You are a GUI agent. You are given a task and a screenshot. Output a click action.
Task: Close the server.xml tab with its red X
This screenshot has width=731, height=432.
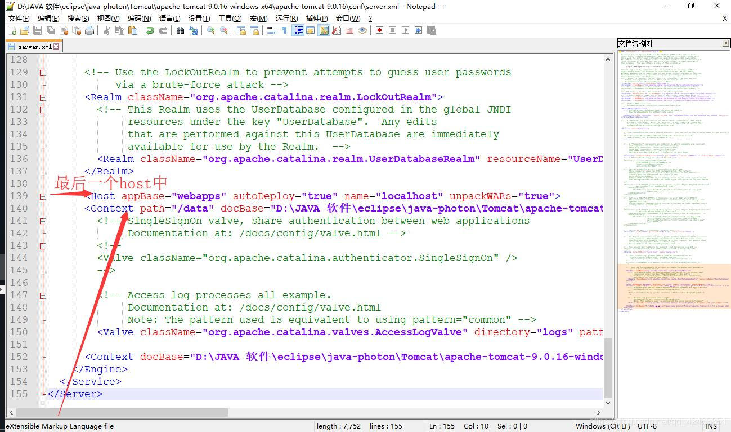click(x=56, y=47)
